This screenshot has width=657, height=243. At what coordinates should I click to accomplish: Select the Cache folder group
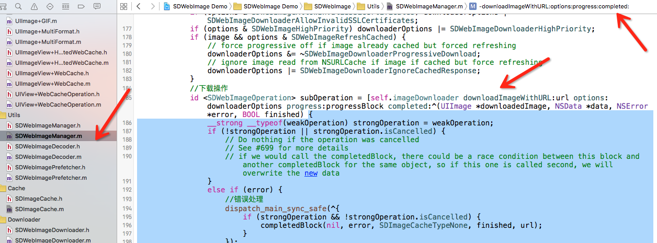[16, 188]
